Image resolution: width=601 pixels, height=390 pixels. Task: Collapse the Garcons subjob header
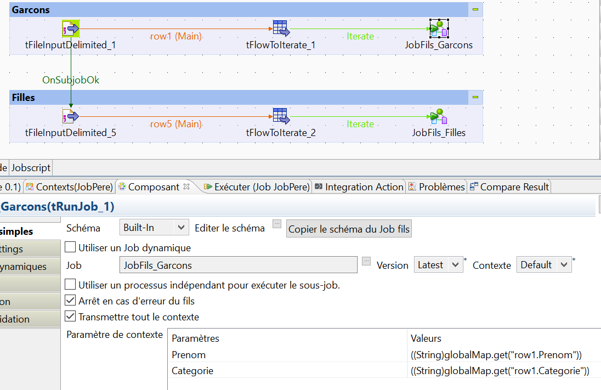(475, 9)
